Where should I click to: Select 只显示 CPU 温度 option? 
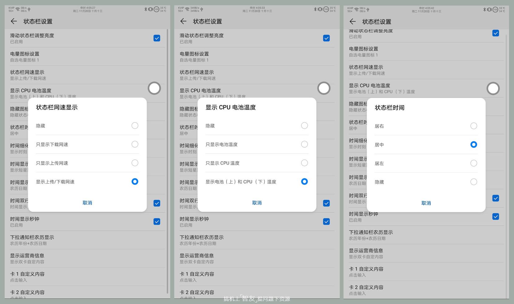click(x=257, y=163)
